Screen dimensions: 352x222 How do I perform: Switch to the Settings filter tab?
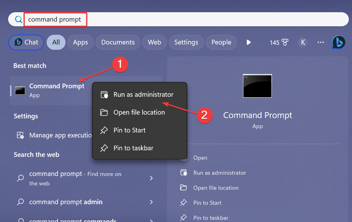(x=186, y=42)
